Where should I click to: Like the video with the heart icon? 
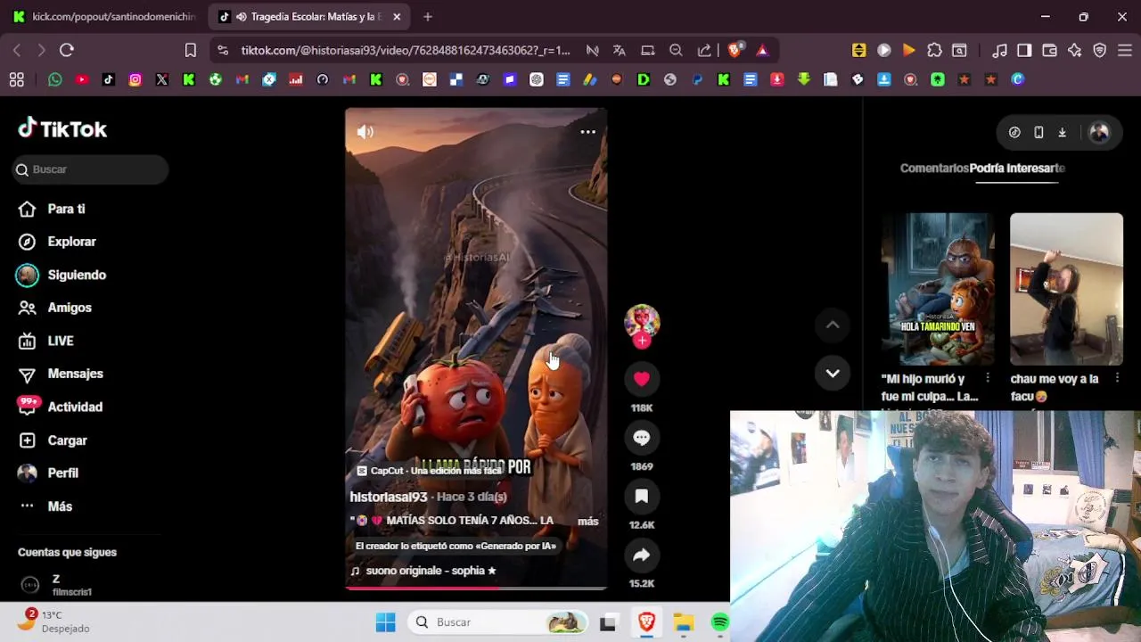point(642,379)
